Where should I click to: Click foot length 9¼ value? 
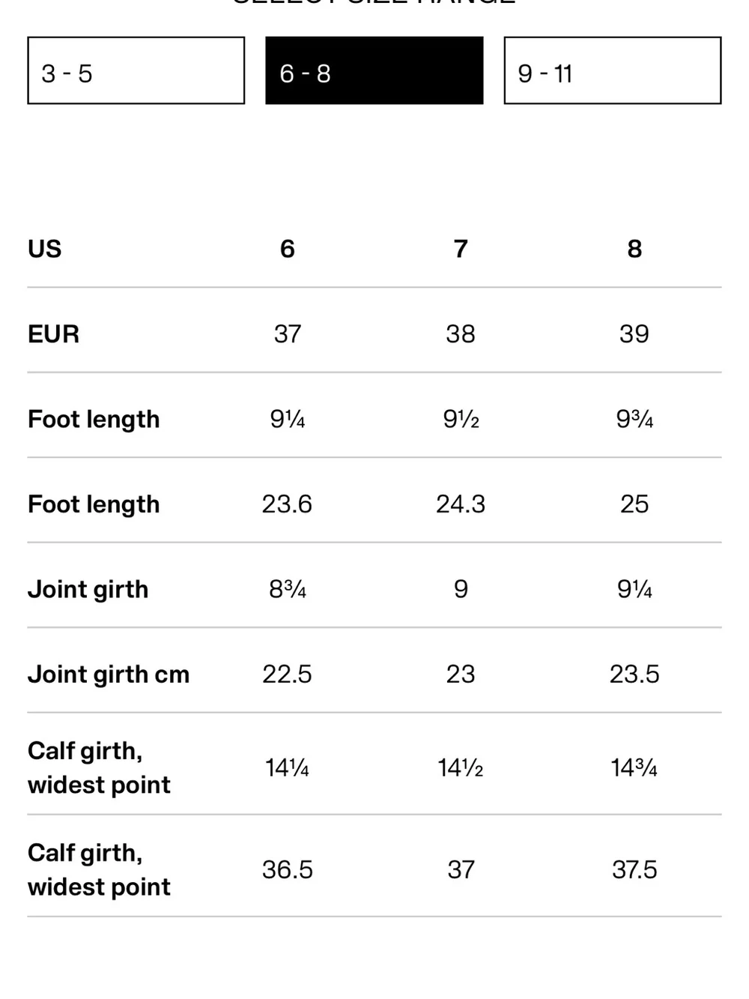coord(288,419)
